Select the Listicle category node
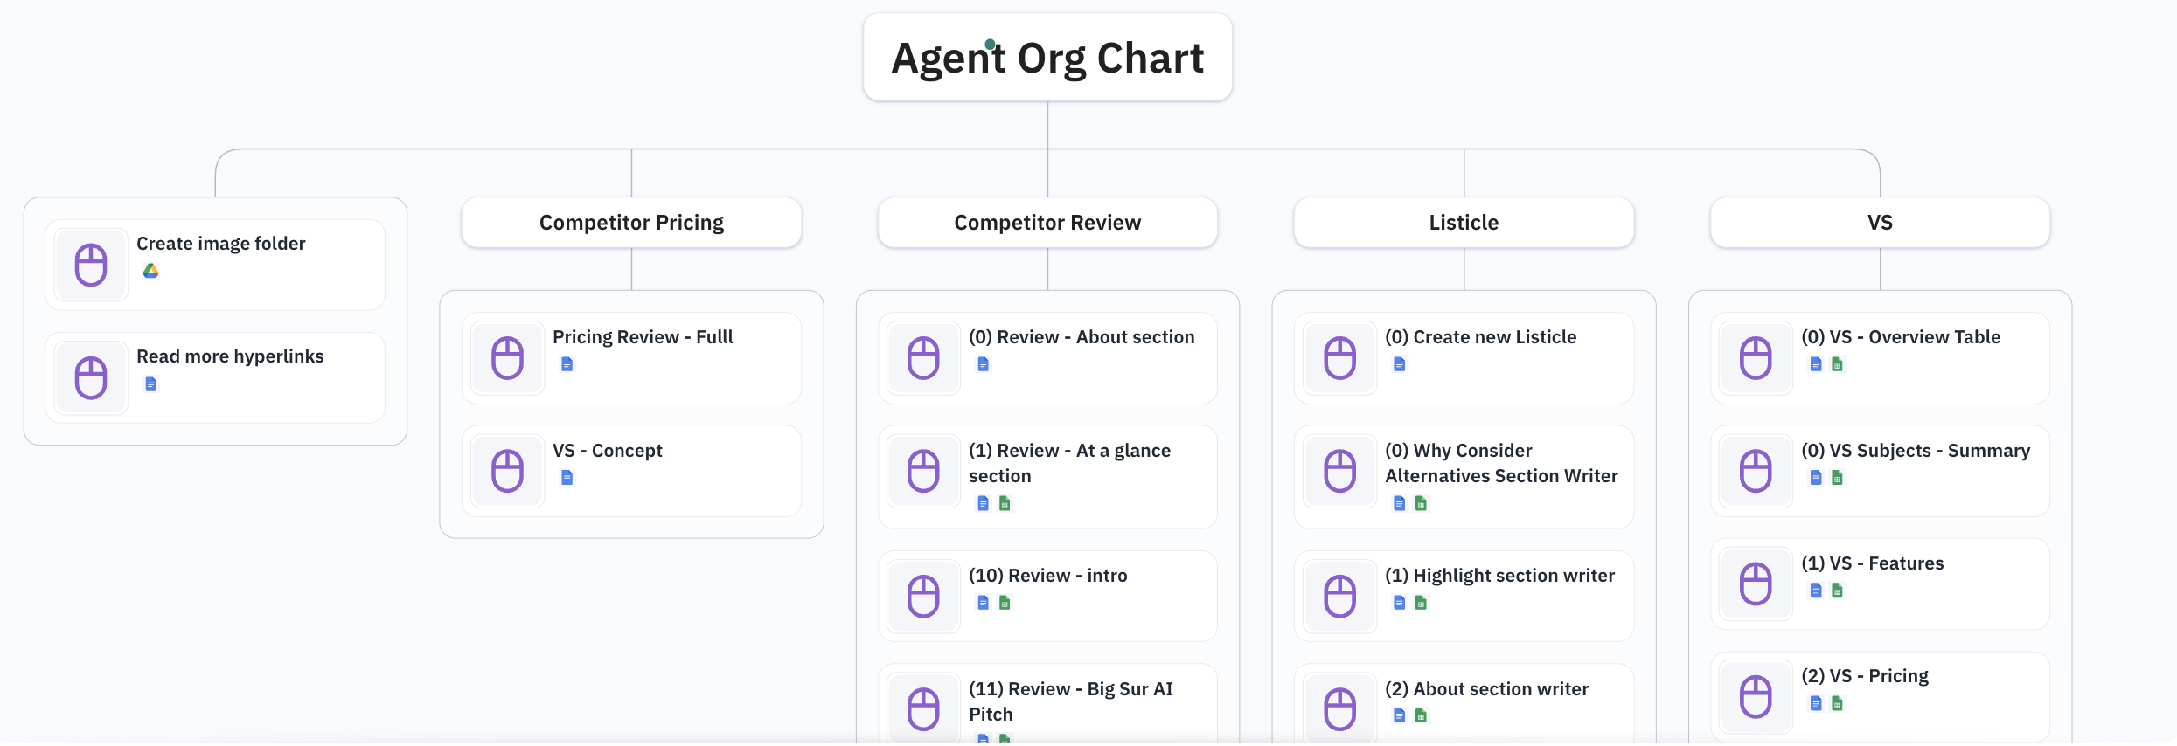Viewport: 2177px width, 746px height. (x=1464, y=223)
